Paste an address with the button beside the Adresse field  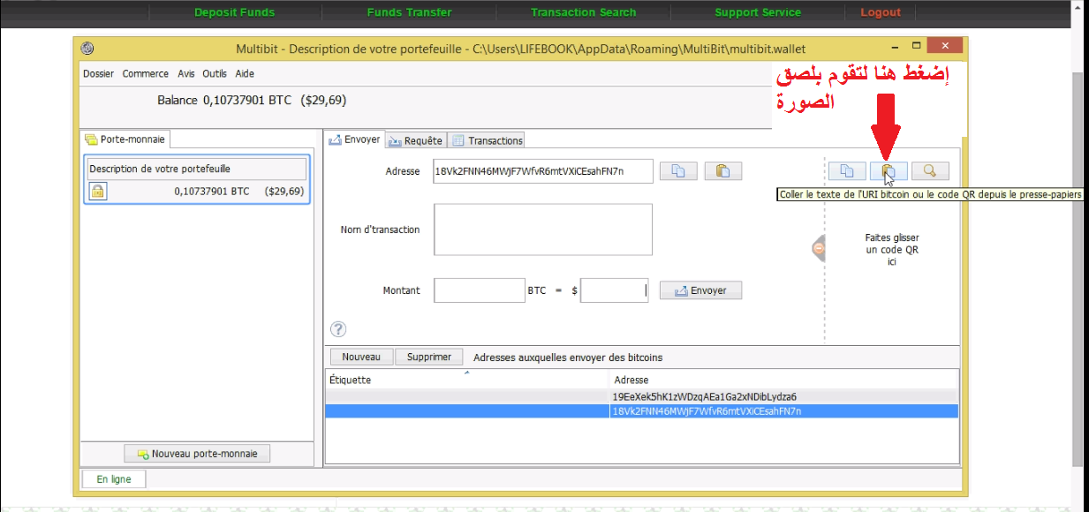coord(723,171)
